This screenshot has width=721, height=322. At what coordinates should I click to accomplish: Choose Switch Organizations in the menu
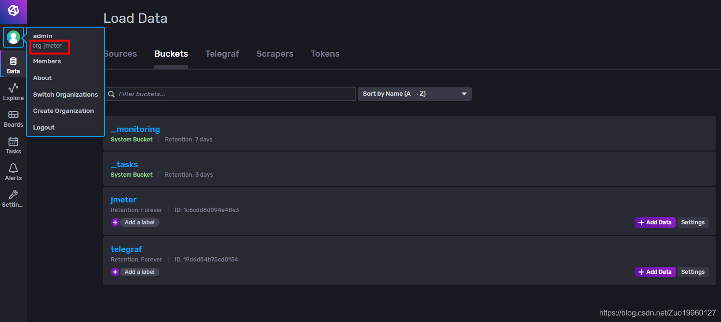[65, 95]
